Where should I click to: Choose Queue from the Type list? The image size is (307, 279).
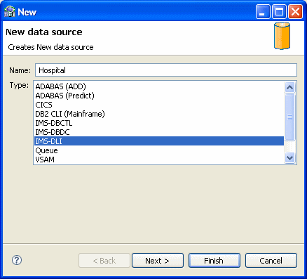[x=159, y=150]
